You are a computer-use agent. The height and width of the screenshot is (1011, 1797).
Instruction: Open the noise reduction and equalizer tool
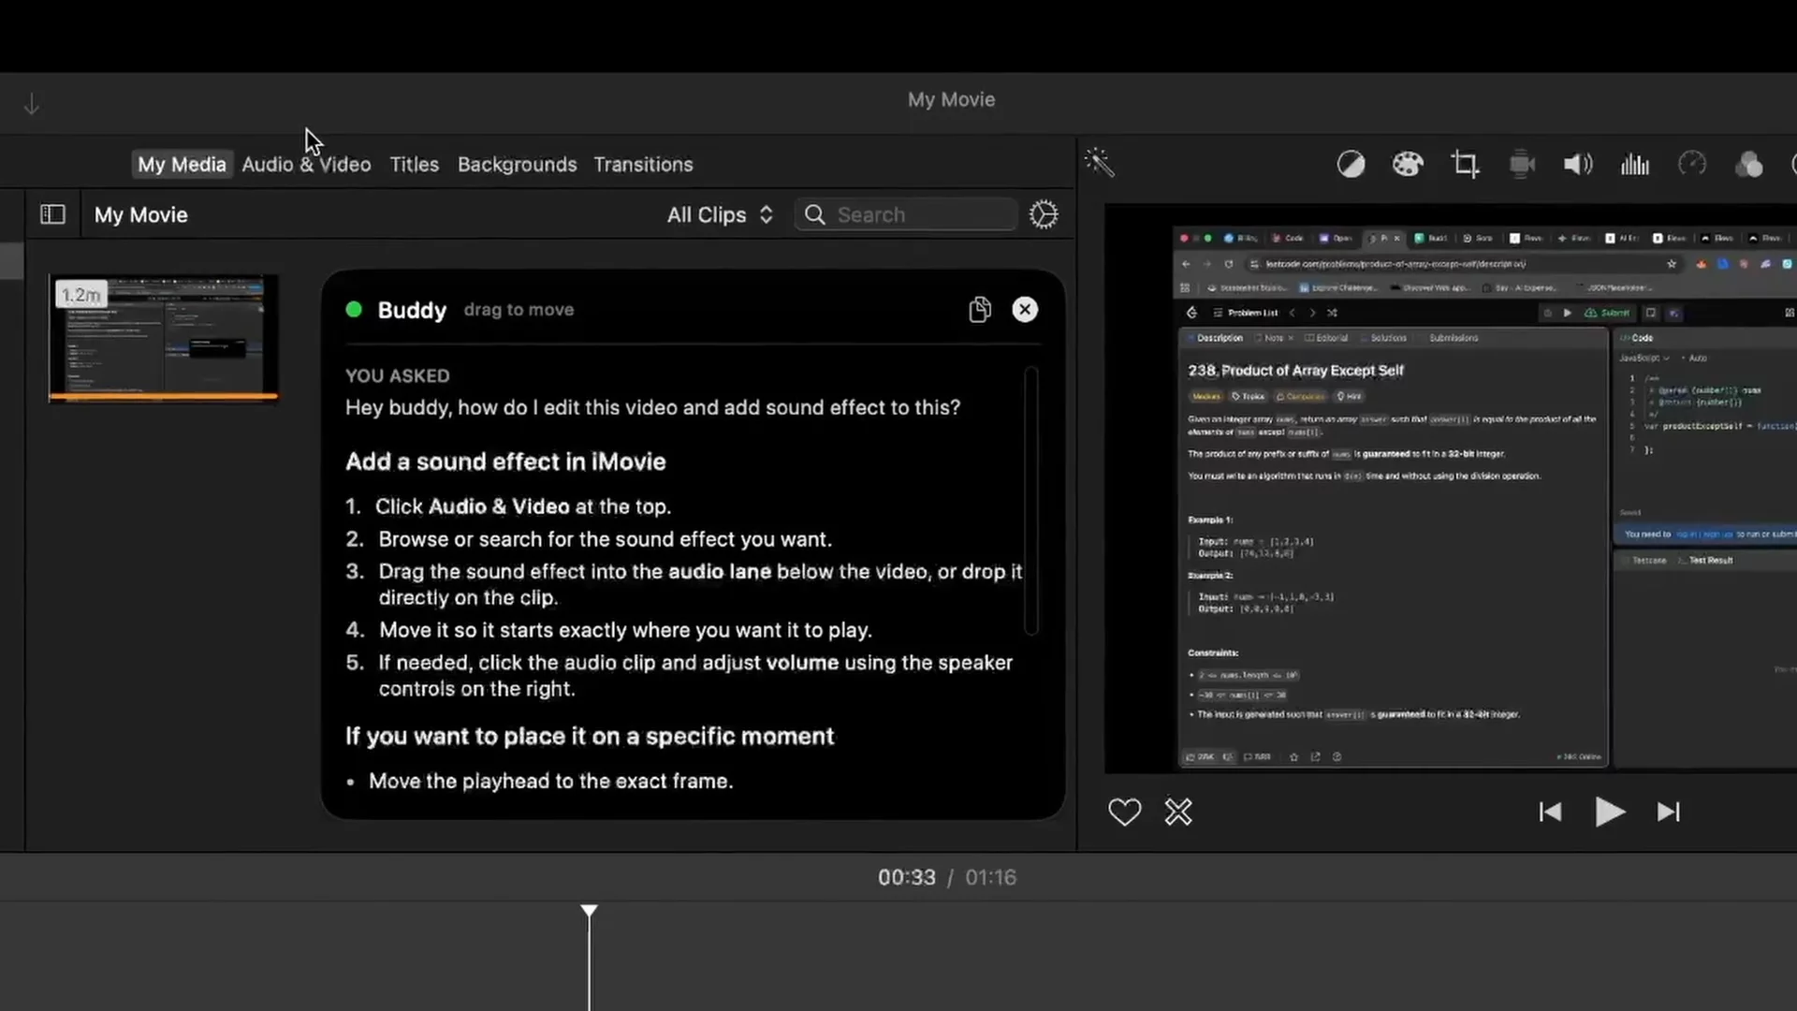(x=1635, y=165)
